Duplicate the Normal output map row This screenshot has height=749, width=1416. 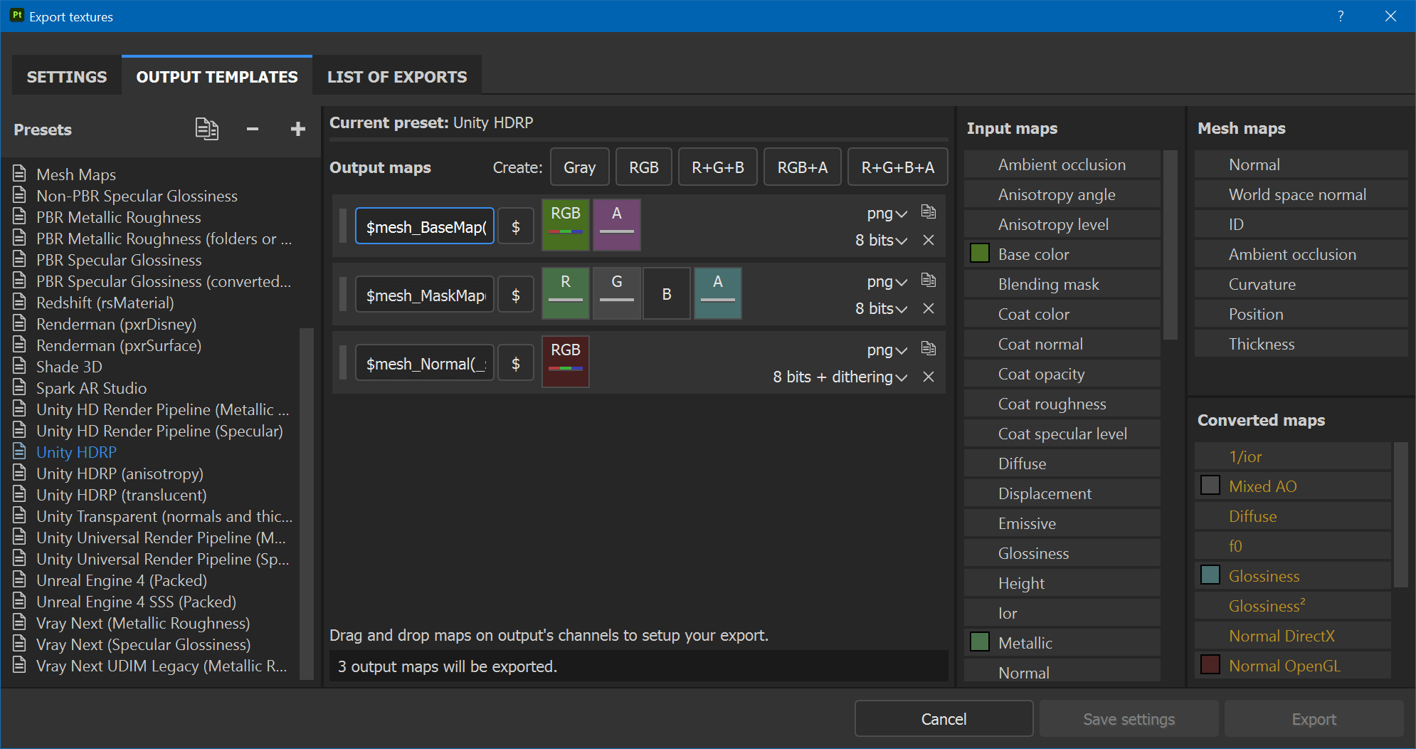pos(929,348)
